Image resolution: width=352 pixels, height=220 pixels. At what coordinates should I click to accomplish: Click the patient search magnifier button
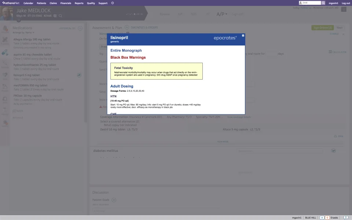coord(323,3)
